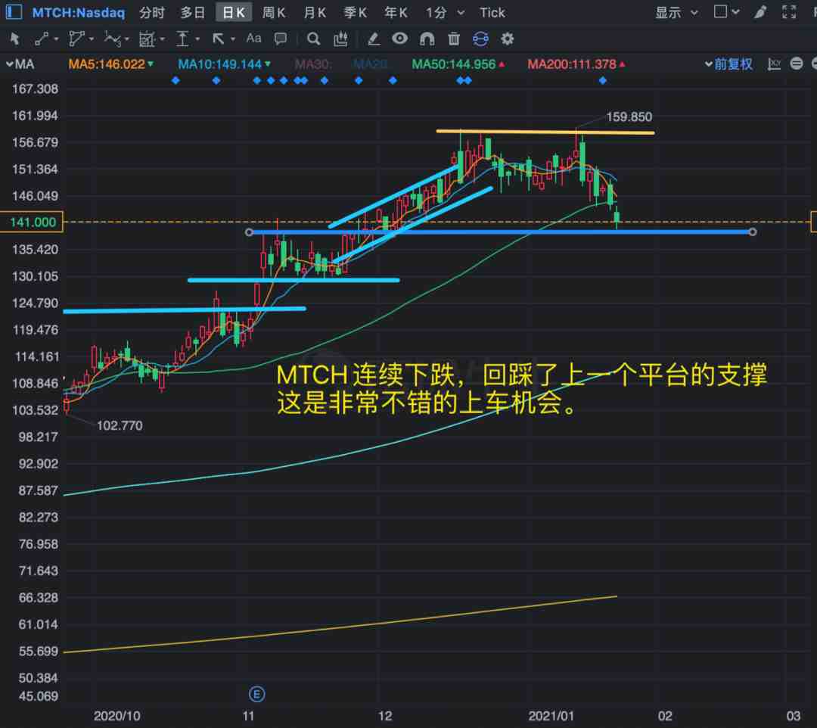
Task: Open the magnifier search tool
Action: click(x=313, y=39)
